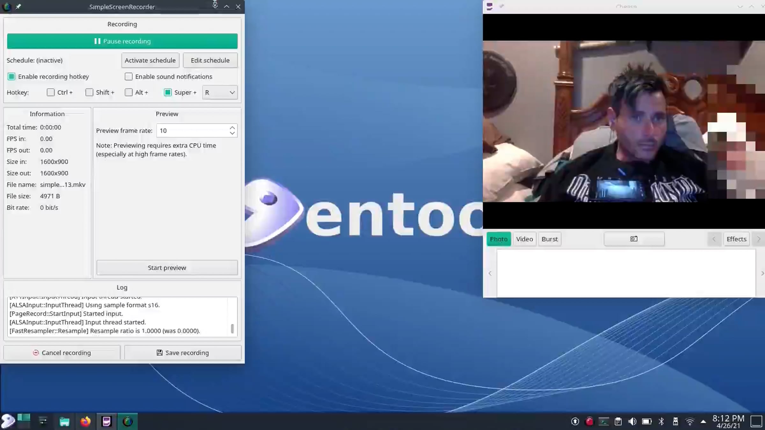Switch to Video mode in Cheese
This screenshot has height=430, width=765.
[524, 239]
